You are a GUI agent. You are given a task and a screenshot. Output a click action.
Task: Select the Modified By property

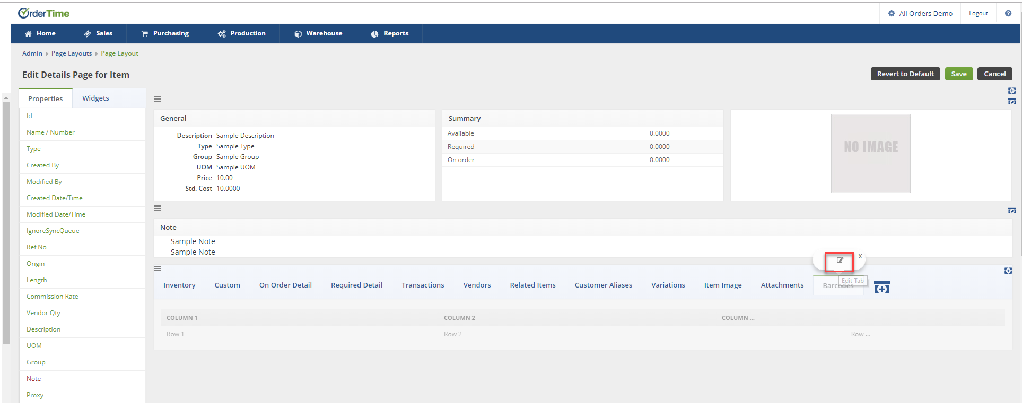82,182
